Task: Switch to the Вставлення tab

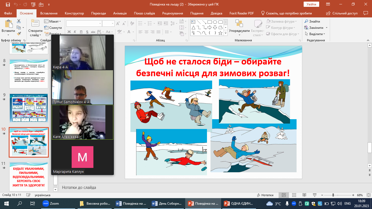Action: 49,13
